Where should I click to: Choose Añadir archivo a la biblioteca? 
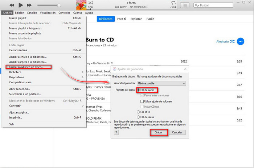point(44,57)
